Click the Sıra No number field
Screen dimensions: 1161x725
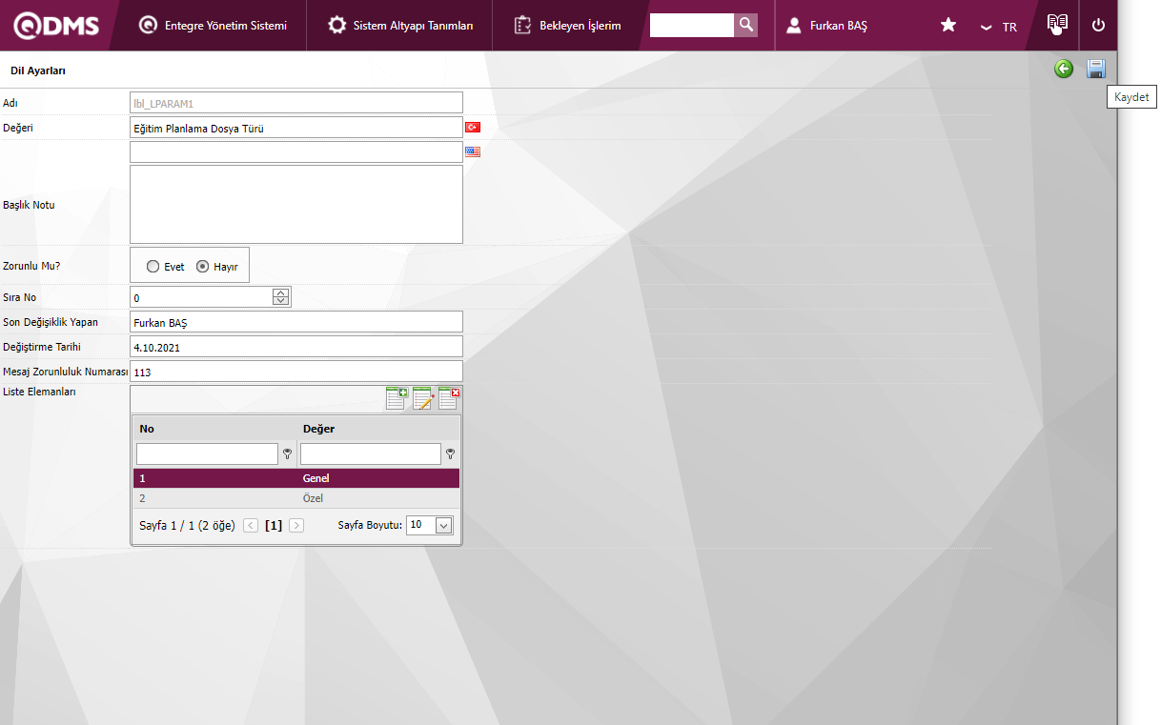pos(201,297)
